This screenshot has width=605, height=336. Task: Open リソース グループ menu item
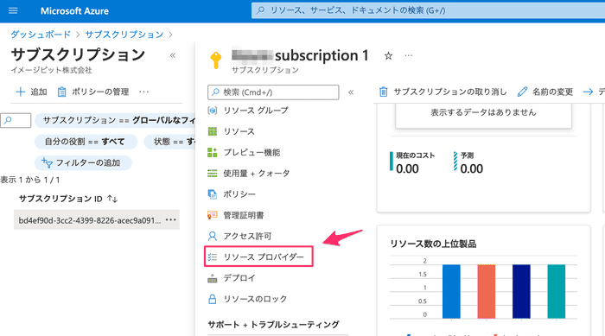click(x=249, y=111)
